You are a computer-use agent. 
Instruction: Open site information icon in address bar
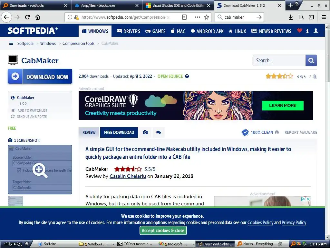[70, 17]
